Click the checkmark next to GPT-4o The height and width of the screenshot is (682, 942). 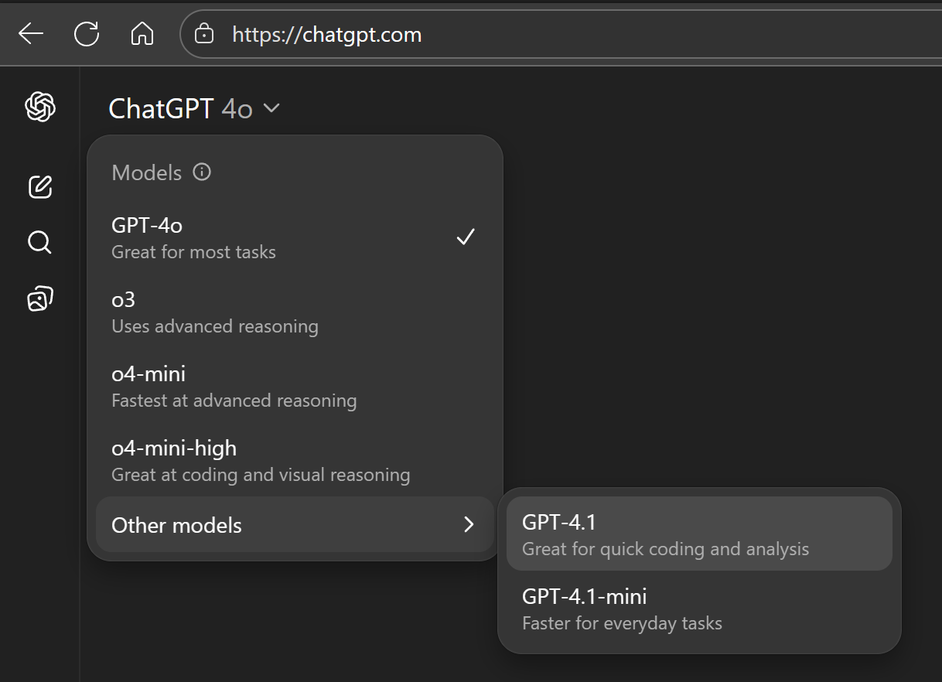[466, 237]
